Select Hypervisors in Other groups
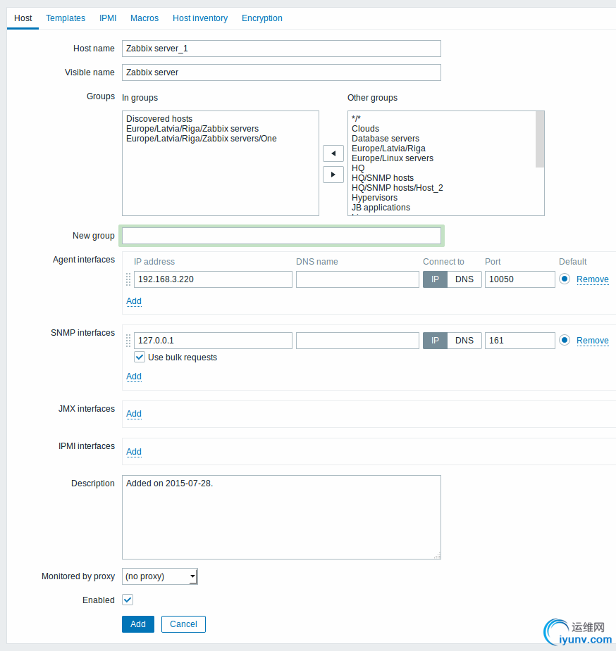Screen dimensions: 616x651 coord(374,198)
